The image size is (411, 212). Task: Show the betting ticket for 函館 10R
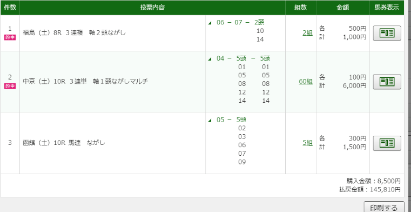tap(387, 143)
